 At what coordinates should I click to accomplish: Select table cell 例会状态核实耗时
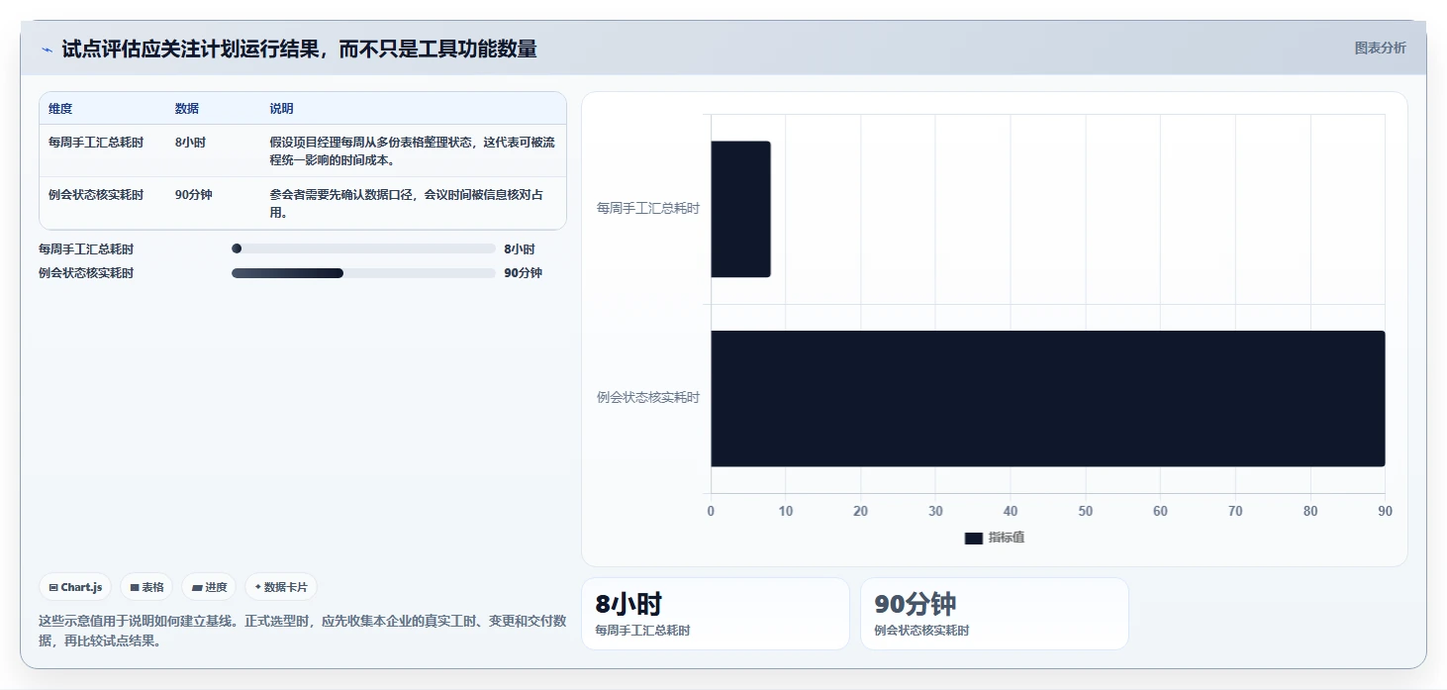coord(96,195)
